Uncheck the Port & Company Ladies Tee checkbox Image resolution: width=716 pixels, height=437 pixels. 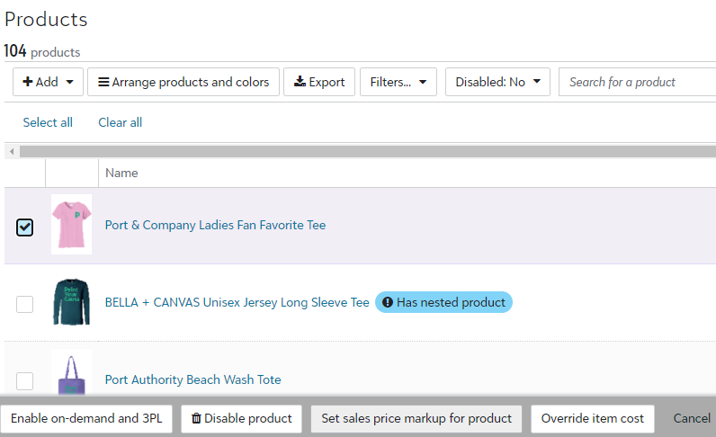(25, 227)
